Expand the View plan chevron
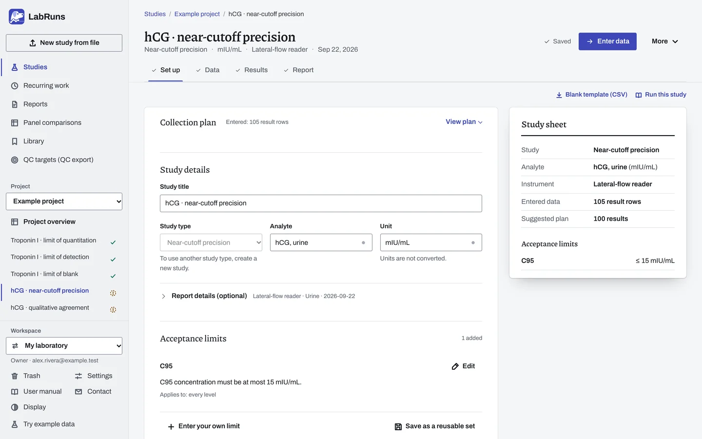This screenshot has height=439, width=702. click(x=480, y=122)
